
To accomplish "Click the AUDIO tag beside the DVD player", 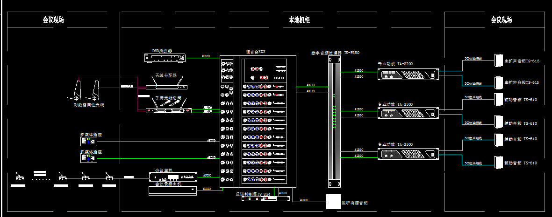I will coord(206,56).
